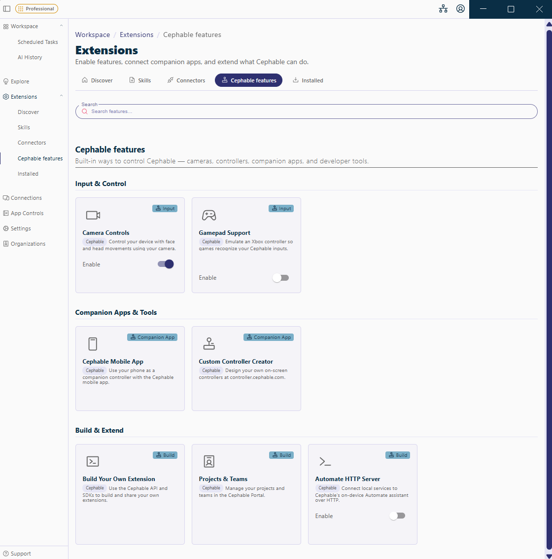
Task: Click the Search features input field
Action: click(x=306, y=112)
